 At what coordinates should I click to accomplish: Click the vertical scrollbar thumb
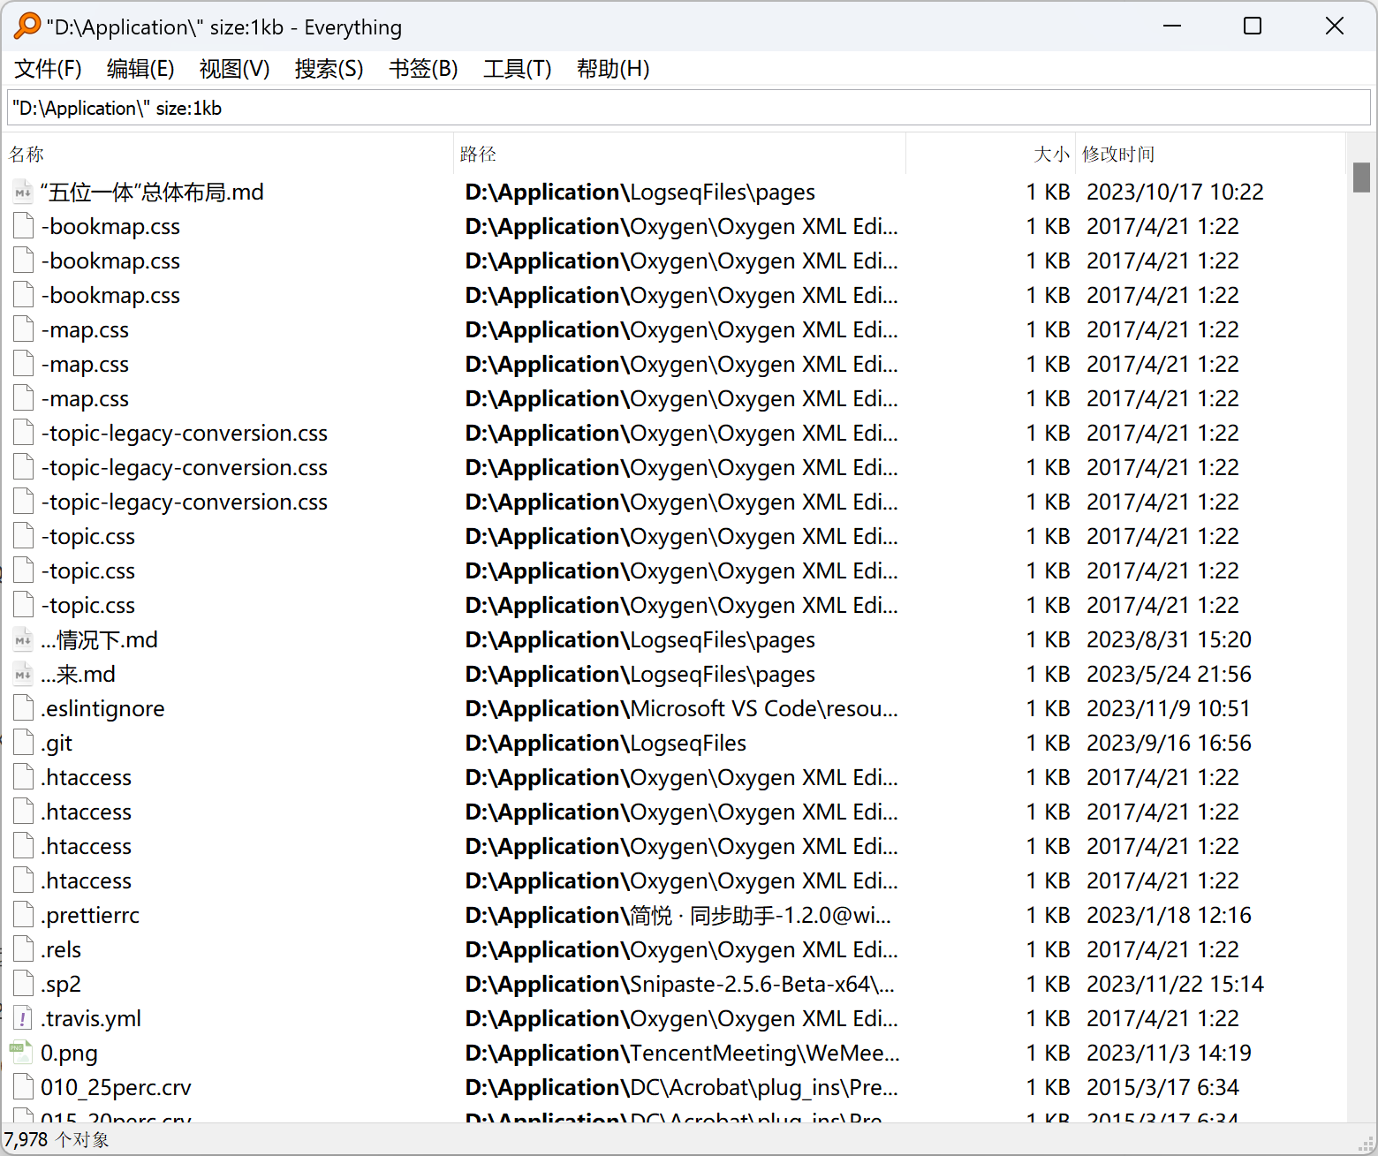[1361, 178]
